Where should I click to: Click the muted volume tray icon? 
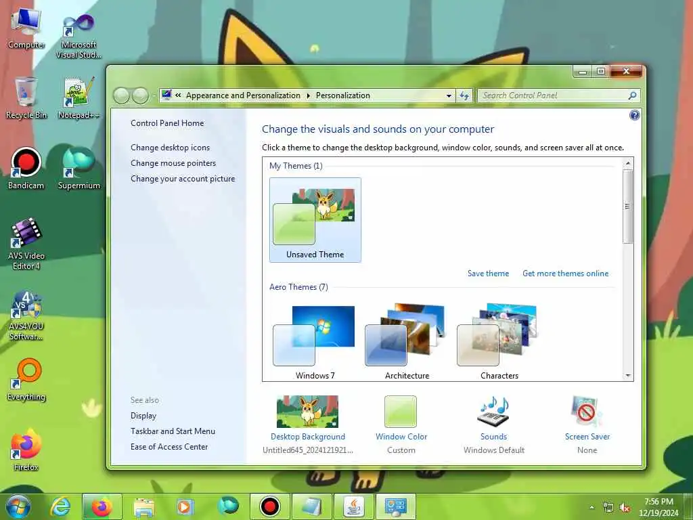625,508
